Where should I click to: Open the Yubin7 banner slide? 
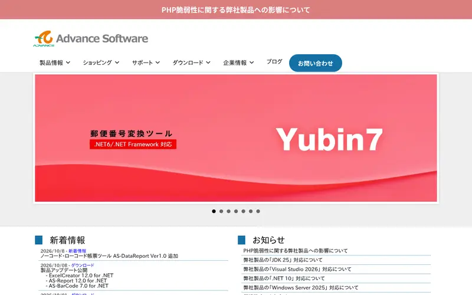coord(235,138)
